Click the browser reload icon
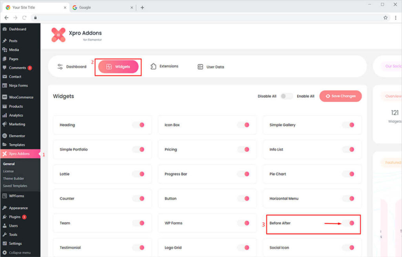The height and width of the screenshot is (257, 402). (24, 18)
